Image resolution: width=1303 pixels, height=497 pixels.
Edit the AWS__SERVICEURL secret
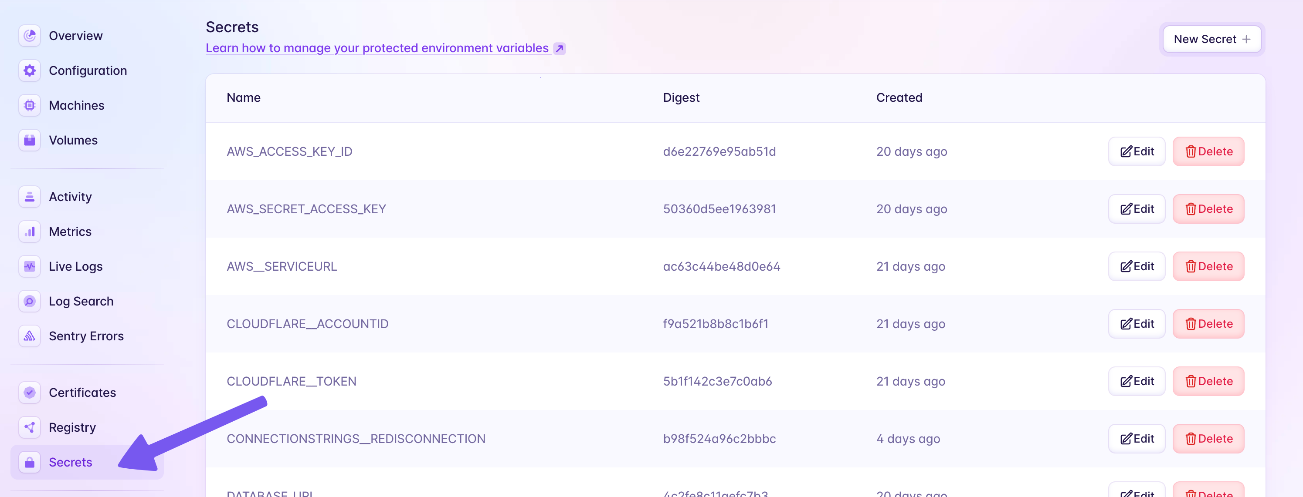1137,267
